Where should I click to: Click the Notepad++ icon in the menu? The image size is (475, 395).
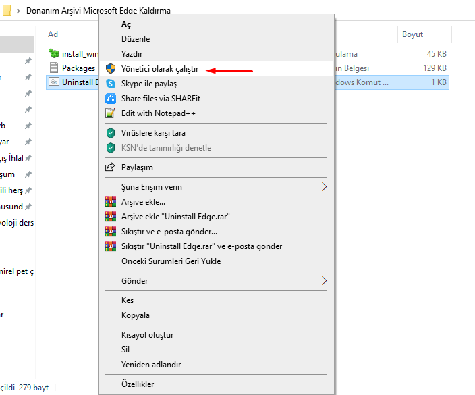click(x=111, y=113)
